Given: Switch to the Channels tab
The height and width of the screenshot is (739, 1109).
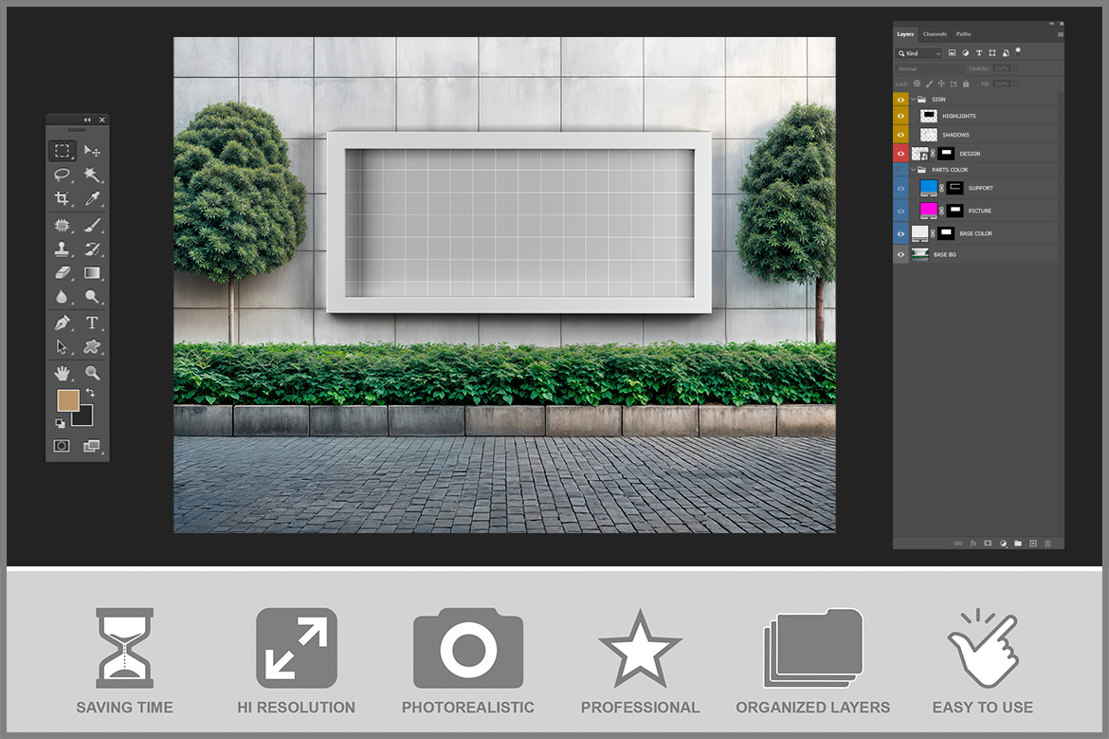Looking at the screenshot, I should (x=935, y=34).
